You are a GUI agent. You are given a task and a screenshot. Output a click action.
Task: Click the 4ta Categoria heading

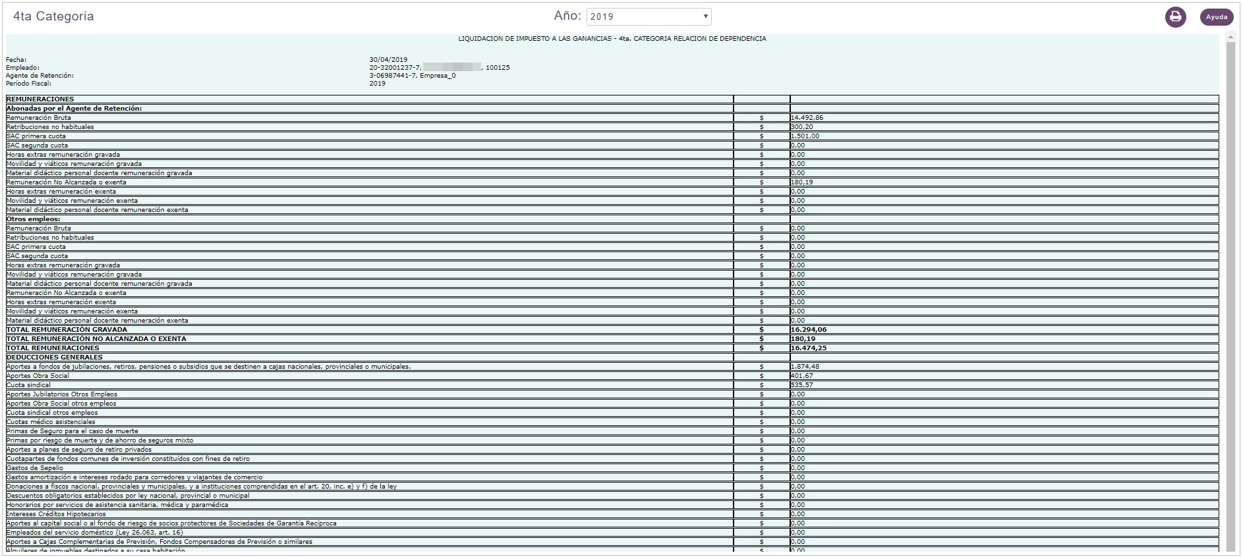click(x=53, y=16)
